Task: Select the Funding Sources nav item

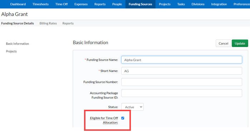Action: [140, 4]
